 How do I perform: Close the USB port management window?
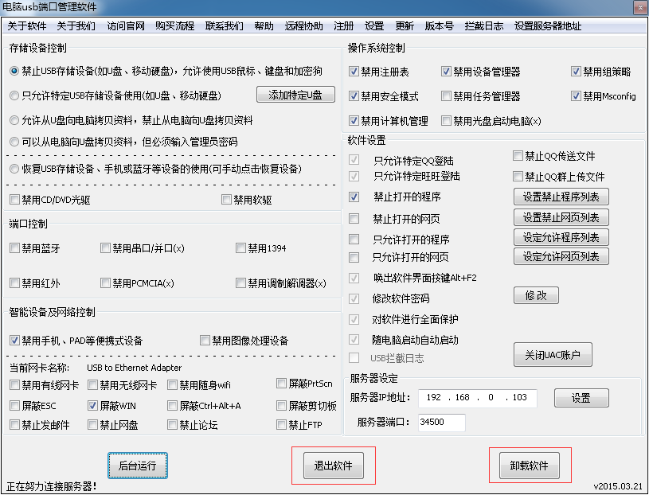638,7
